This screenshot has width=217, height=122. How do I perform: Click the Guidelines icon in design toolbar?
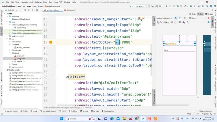point(188,22)
